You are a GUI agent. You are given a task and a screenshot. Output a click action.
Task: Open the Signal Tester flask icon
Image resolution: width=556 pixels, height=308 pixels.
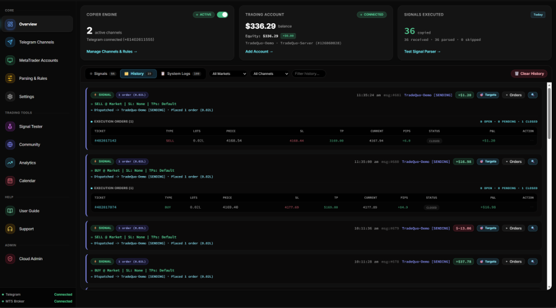(x=10, y=127)
